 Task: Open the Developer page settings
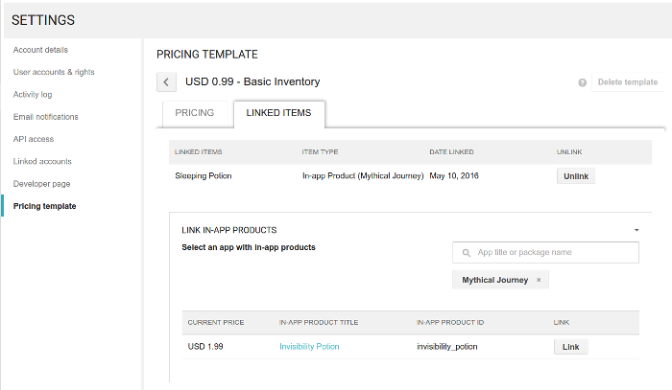(x=41, y=184)
